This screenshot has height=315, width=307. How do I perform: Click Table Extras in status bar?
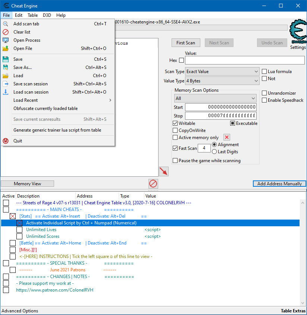[x=293, y=311]
